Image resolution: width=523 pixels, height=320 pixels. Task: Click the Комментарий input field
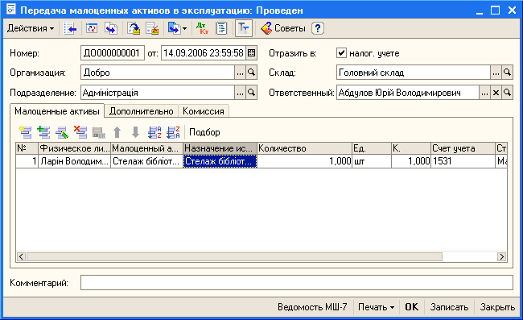(x=297, y=283)
